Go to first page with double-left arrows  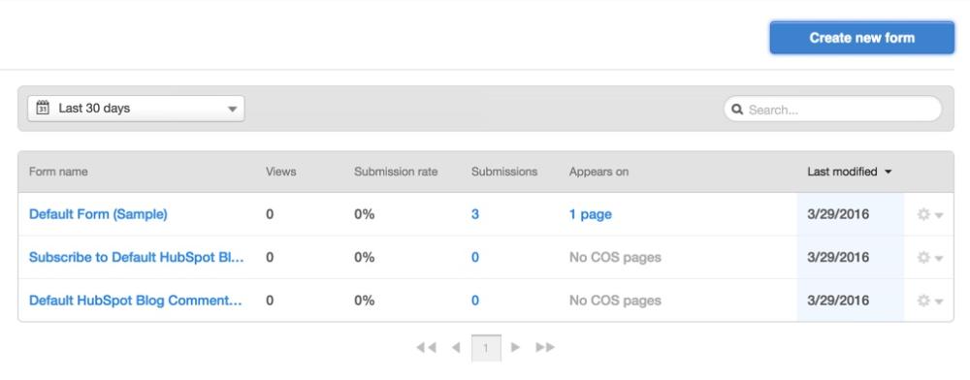(426, 347)
